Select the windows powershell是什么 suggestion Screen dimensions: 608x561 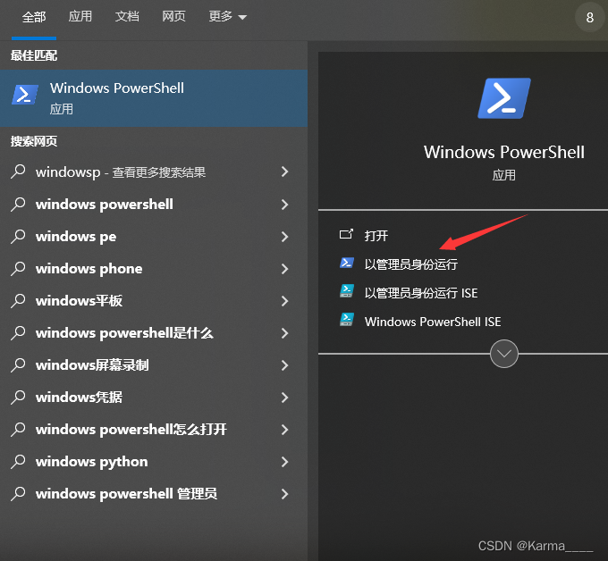click(x=124, y=333)
